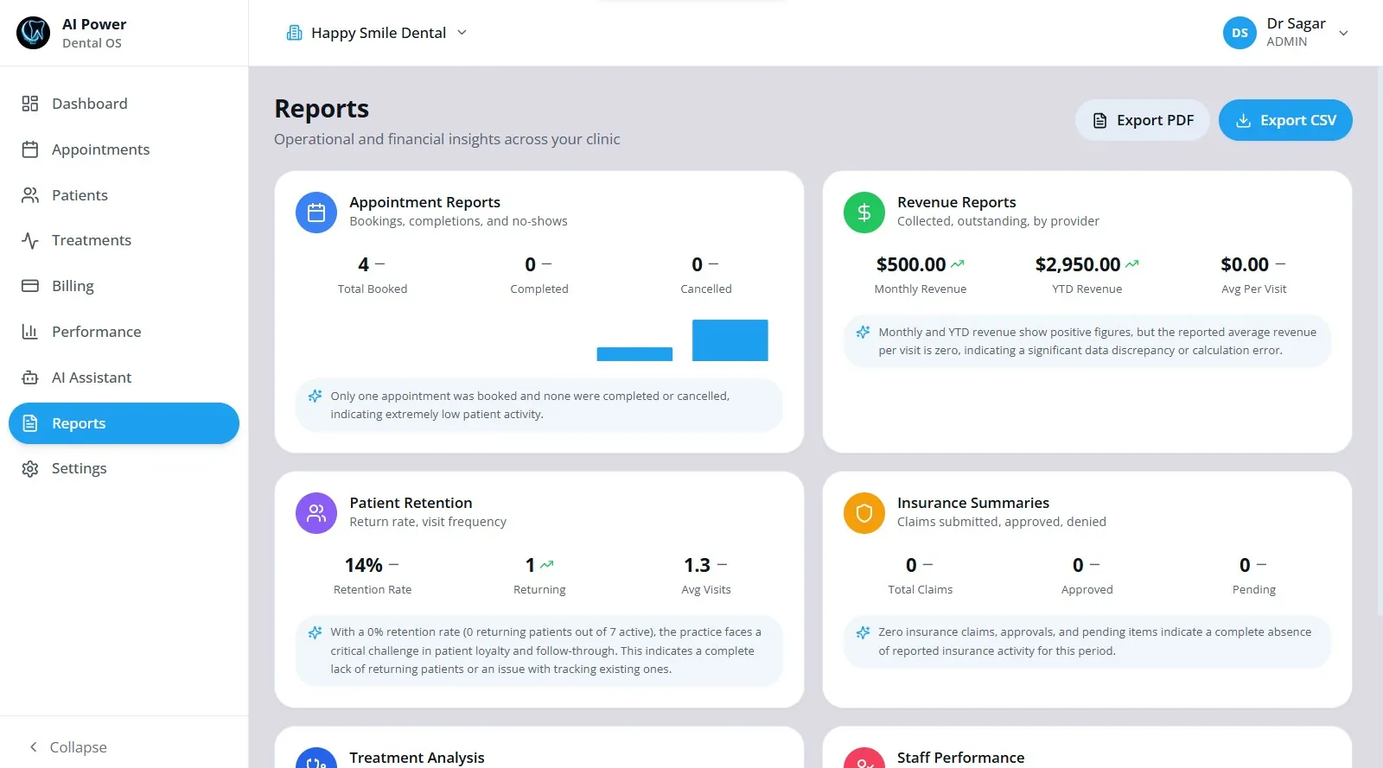Click the AI sparkle icon in retention insight
The image size is (1383, 768).
[315, 632]
